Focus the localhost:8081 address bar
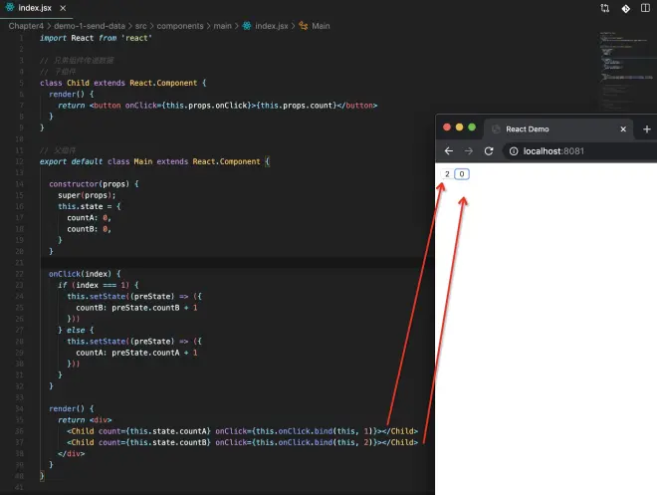Screen dimensions: 657x495 point(580,151)
